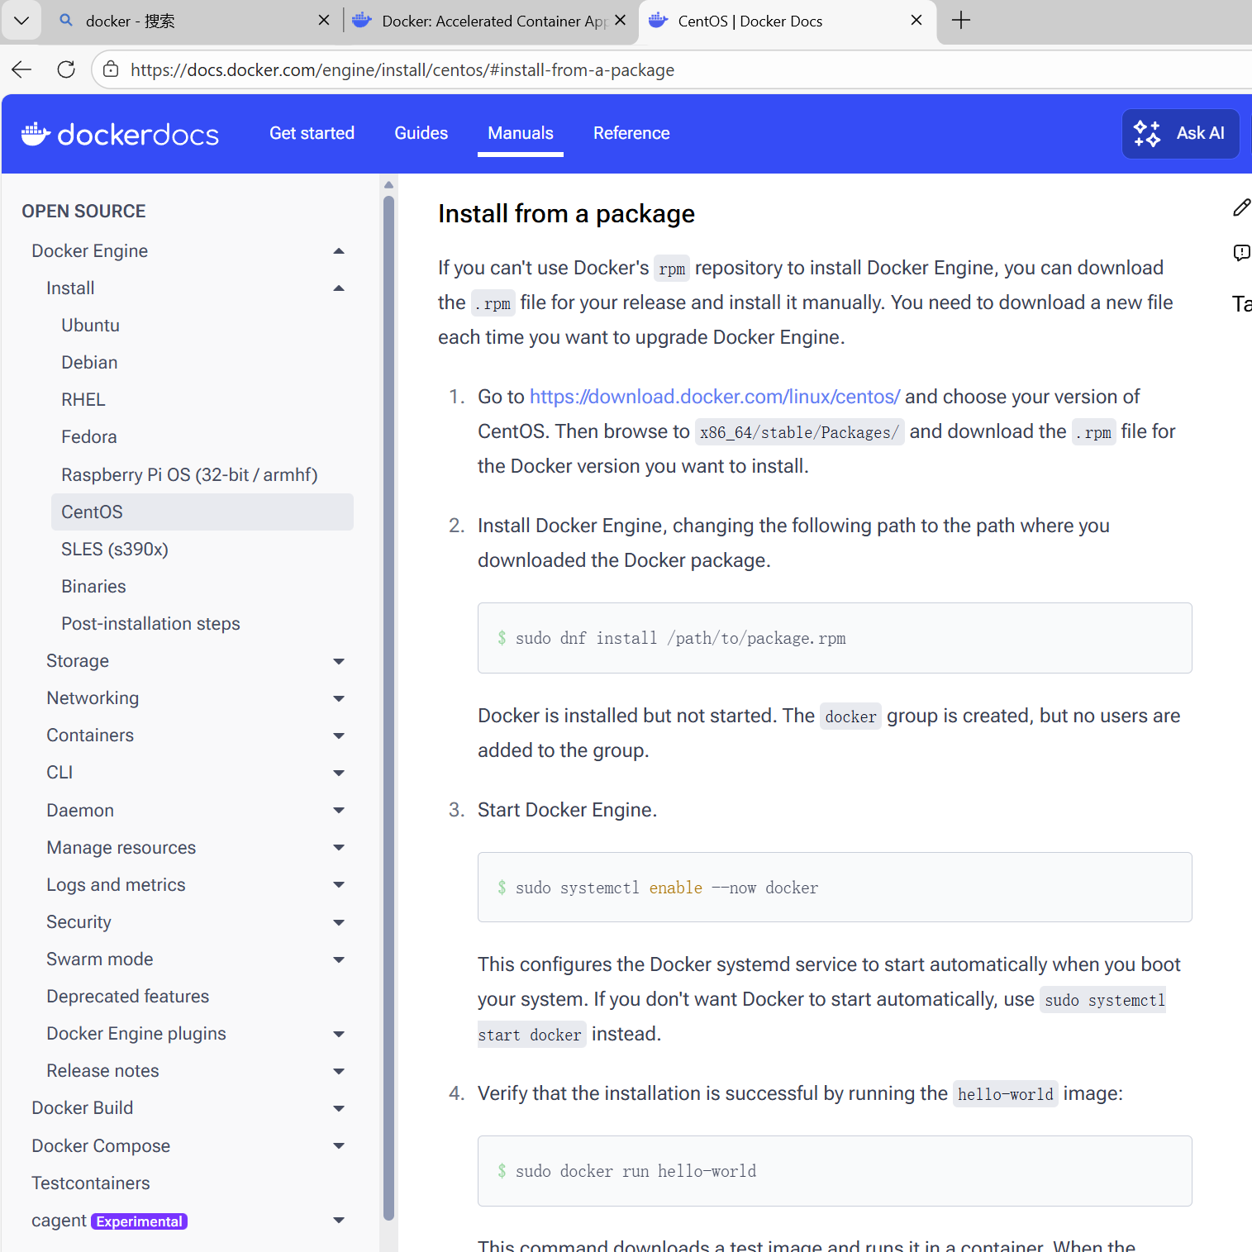Close the Docker Accelerated Container tab

point(620,21)
